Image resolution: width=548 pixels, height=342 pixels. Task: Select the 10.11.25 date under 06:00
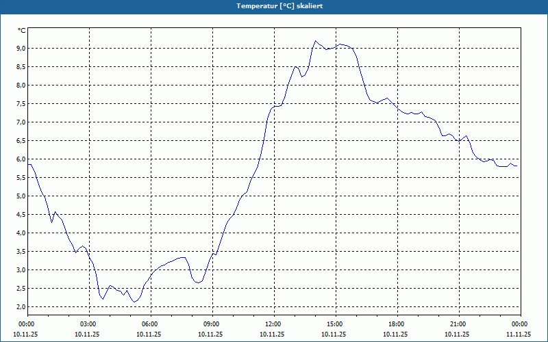149,334
